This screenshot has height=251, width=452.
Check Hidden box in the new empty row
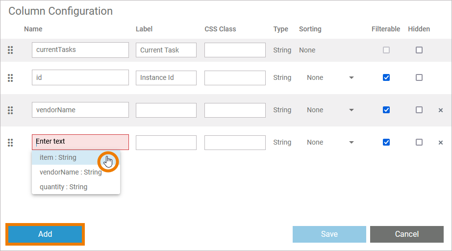[x=419, y=142]
